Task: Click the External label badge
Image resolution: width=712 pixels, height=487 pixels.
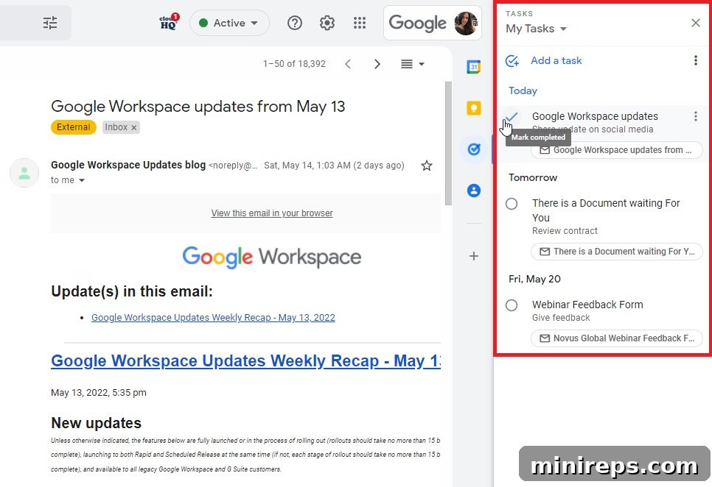Action: pos(73,127)
